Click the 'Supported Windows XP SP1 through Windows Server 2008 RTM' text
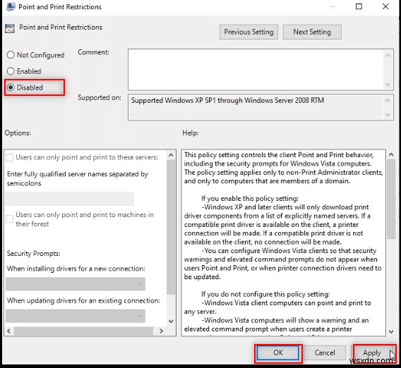This screenshot has width=401, height=368. click(227, 100)
